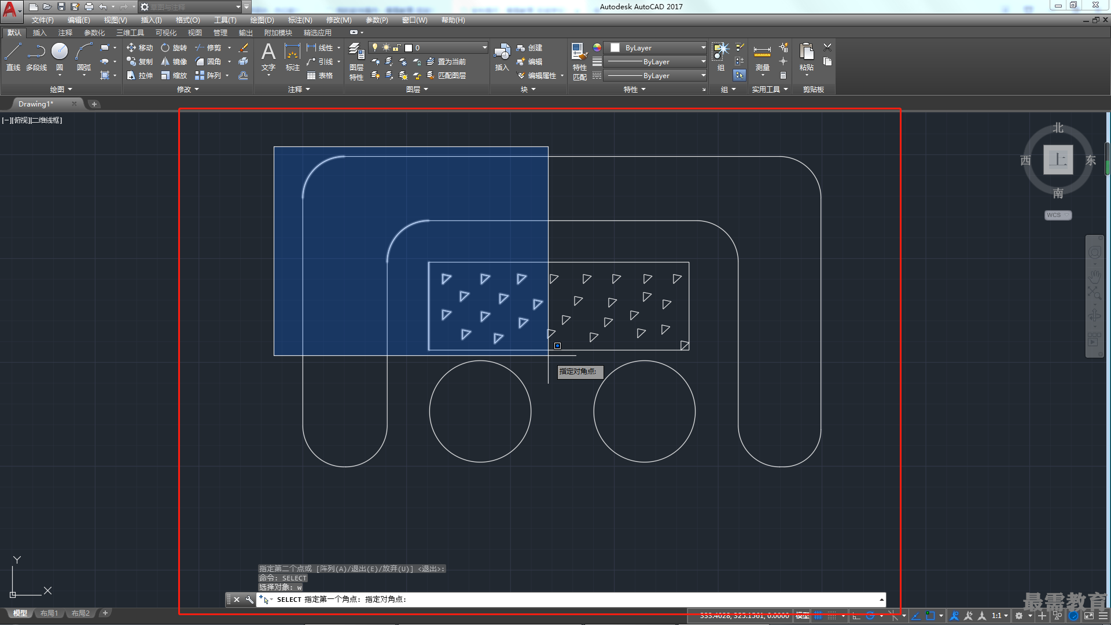Click the 阵列 (Array) tool
Viewport: 1111px width, 625px height.
208,75
